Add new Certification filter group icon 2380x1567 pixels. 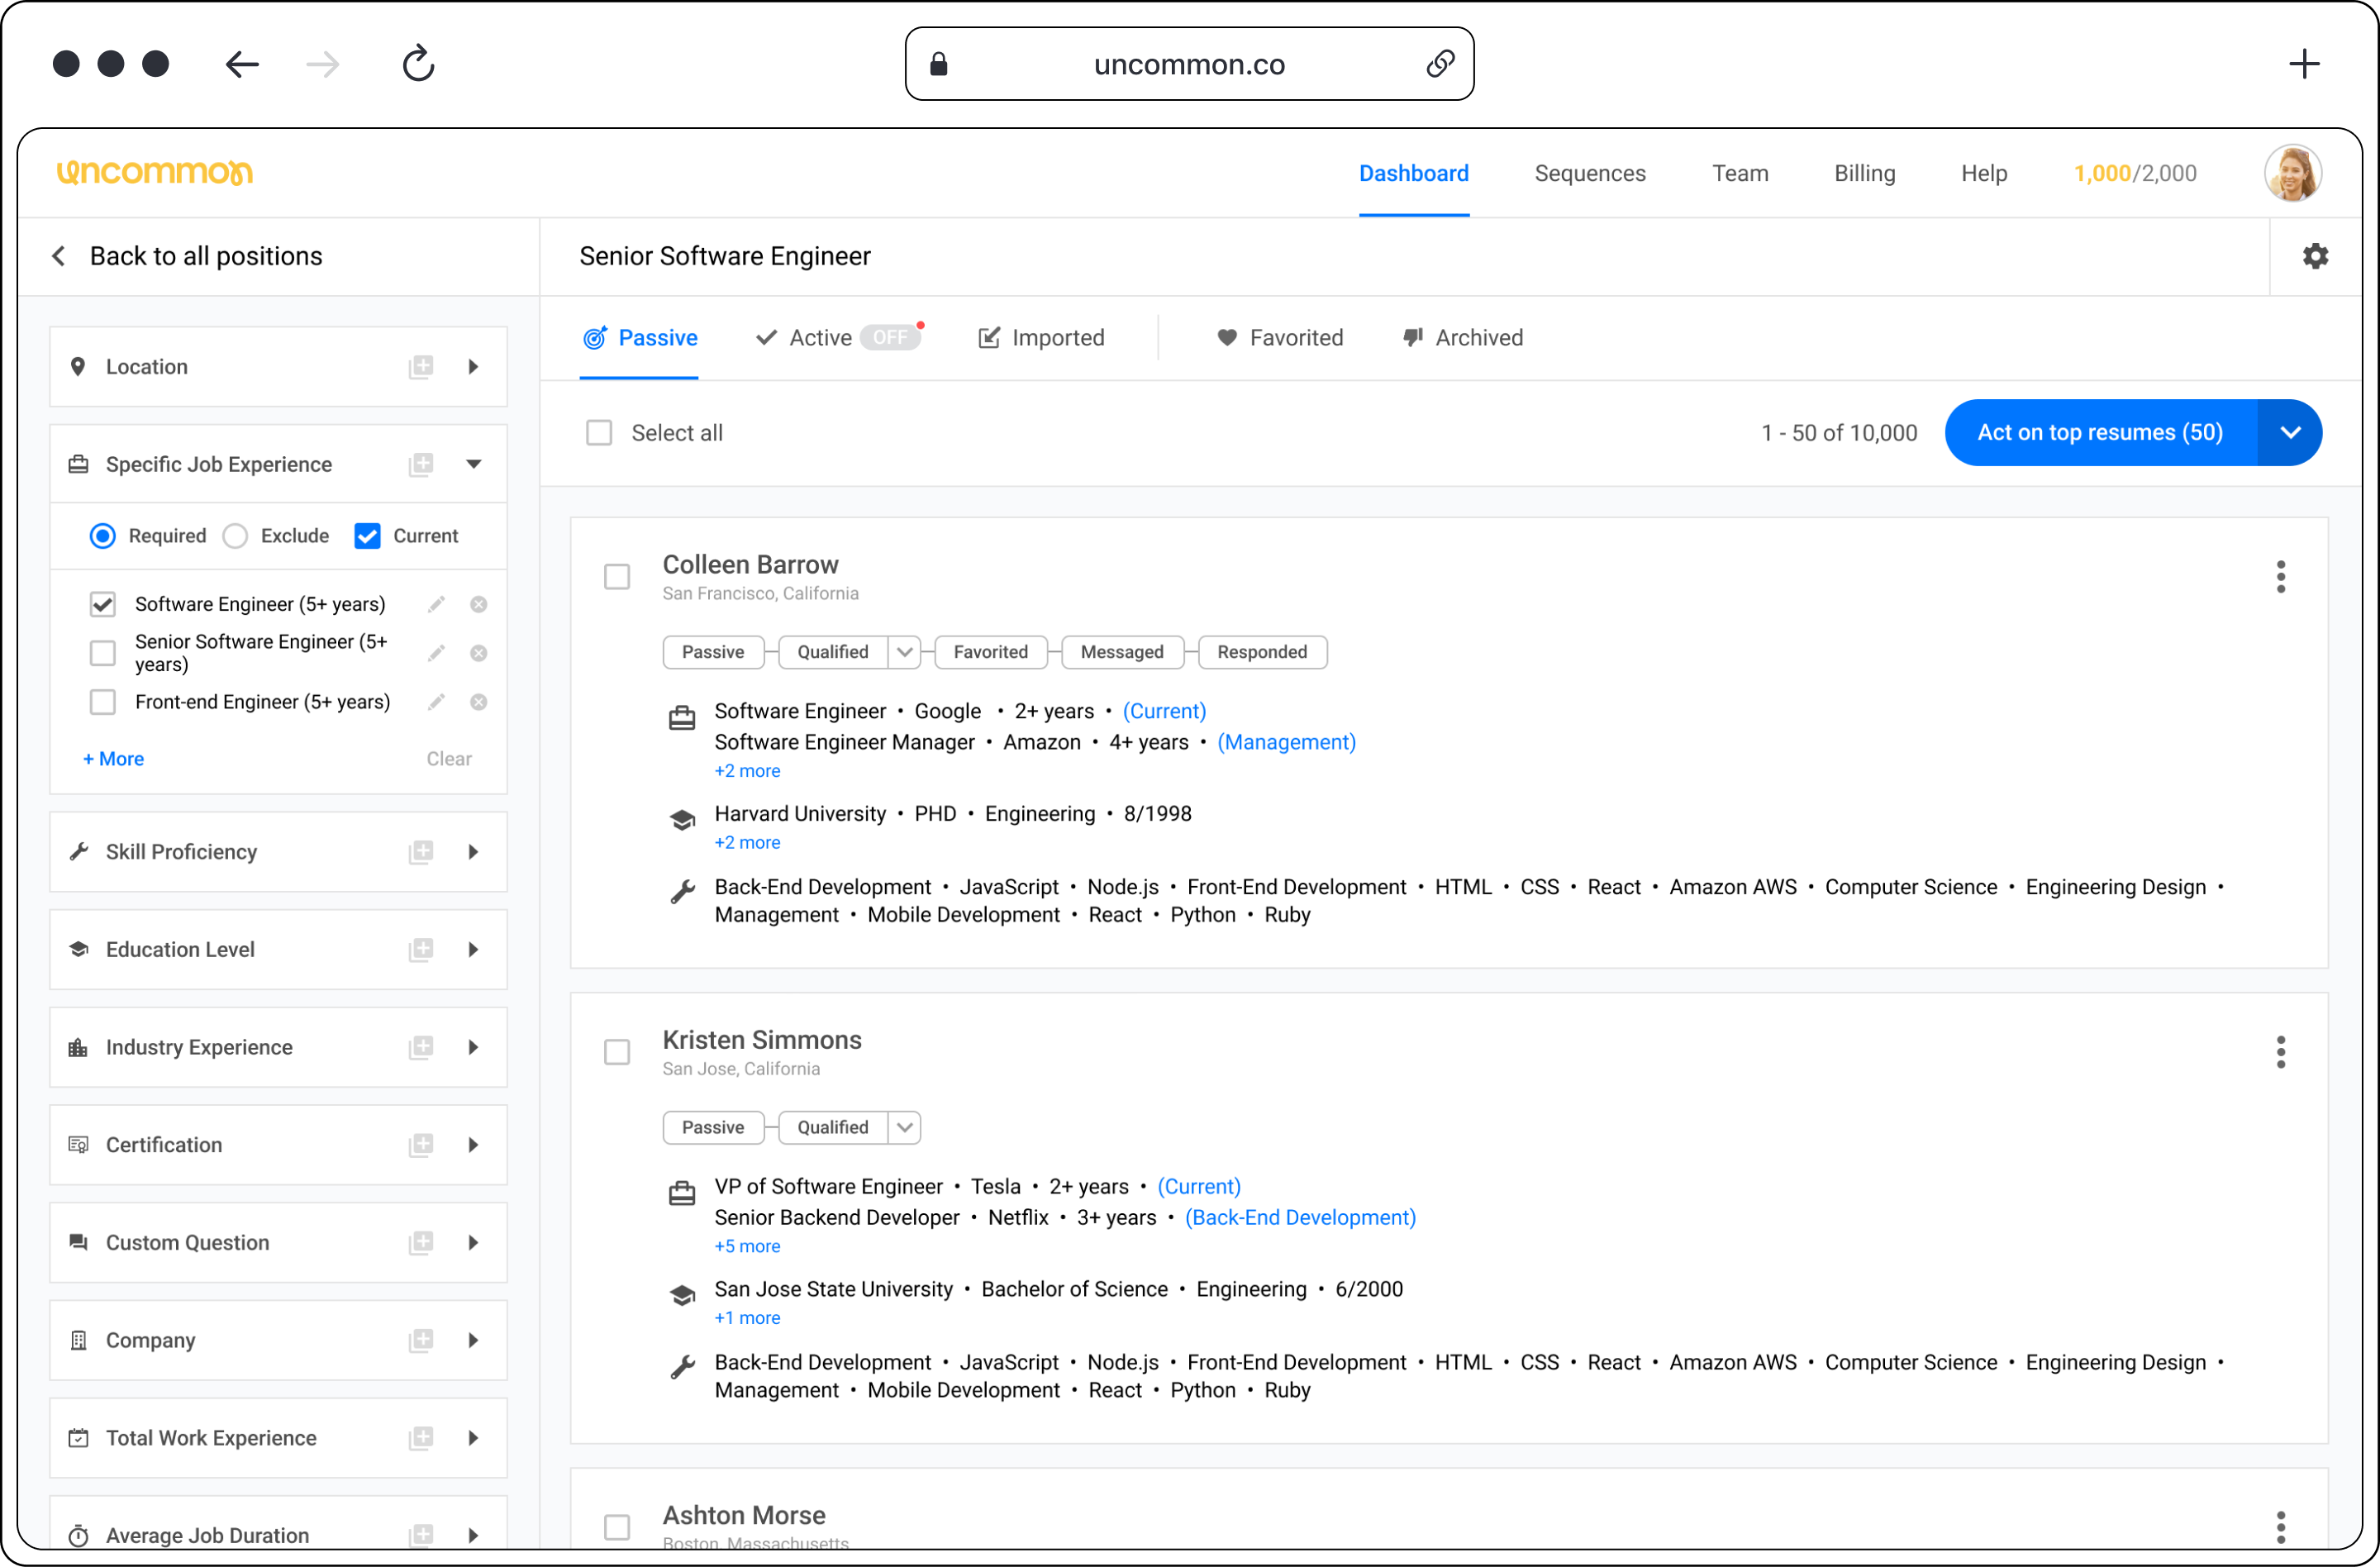click(x=421, y=1144)
